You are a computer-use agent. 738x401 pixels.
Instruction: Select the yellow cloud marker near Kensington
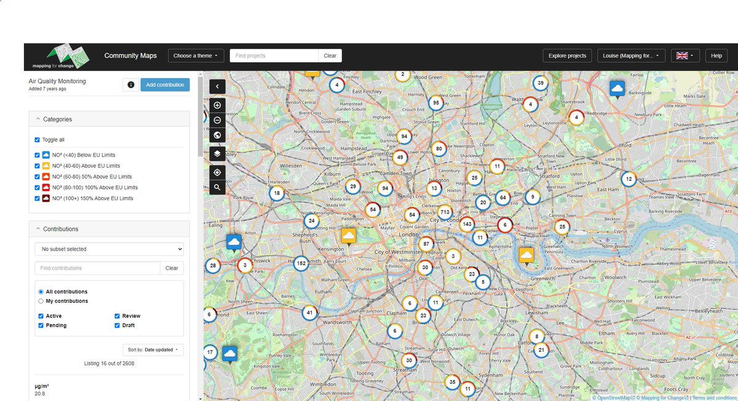(x=348, y=236)
